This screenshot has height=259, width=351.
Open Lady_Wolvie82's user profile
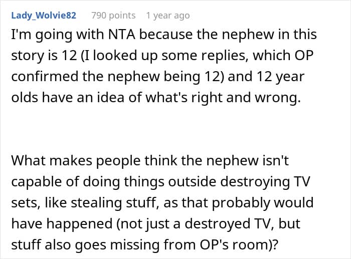click(44, 16)
